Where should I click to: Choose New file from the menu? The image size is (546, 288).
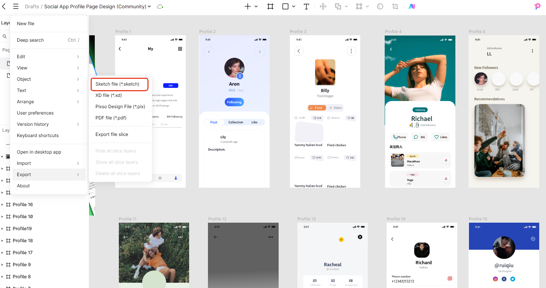(x=49, y=23)
